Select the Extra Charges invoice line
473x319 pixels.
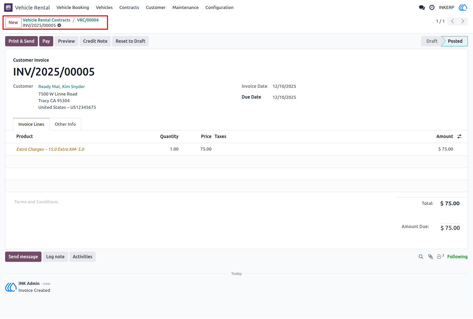click(236, 149)
